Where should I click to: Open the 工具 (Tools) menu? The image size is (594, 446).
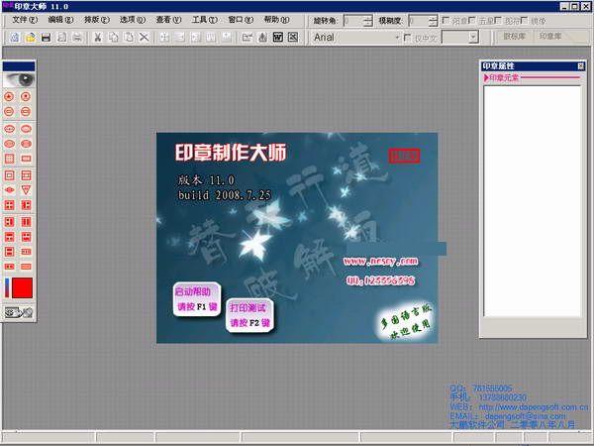pos(205,20)
